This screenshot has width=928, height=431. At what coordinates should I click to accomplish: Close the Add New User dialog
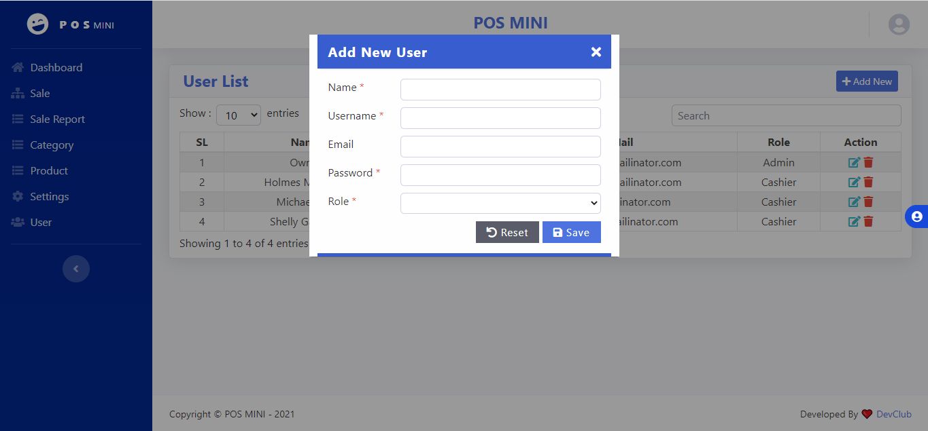coord(596,52)
